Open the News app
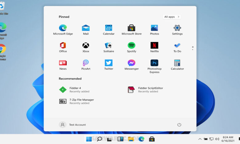This screenshot has width=240, height=144. point(63,65)
